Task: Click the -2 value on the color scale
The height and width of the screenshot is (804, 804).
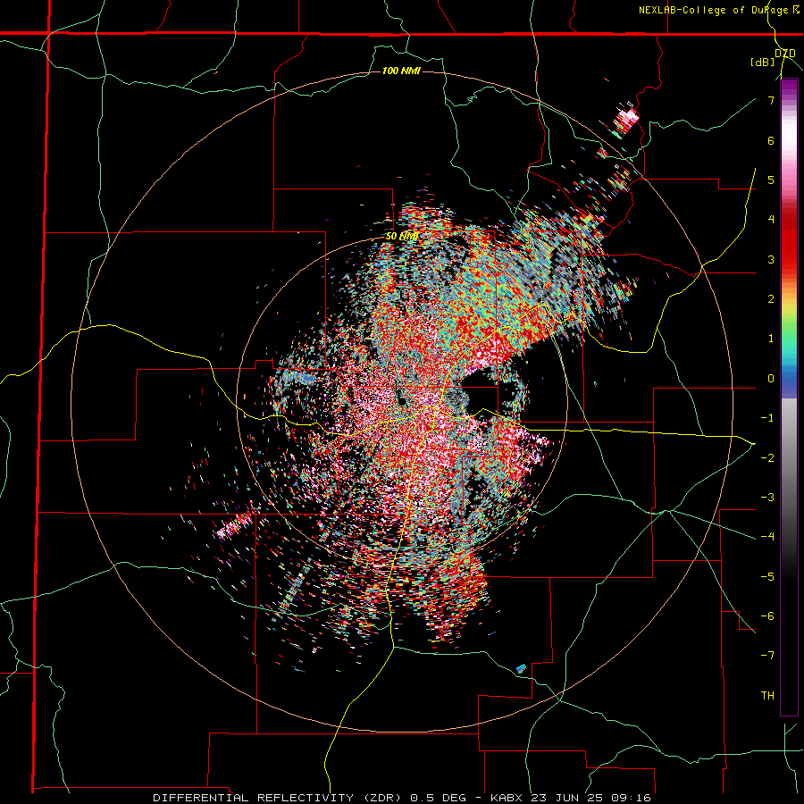Action: click(x=767, y=458)
